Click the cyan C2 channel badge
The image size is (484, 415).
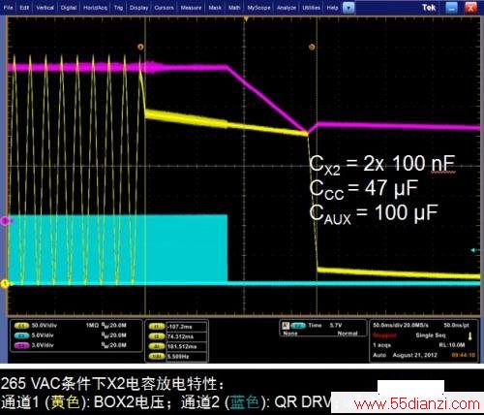(21, 335)
